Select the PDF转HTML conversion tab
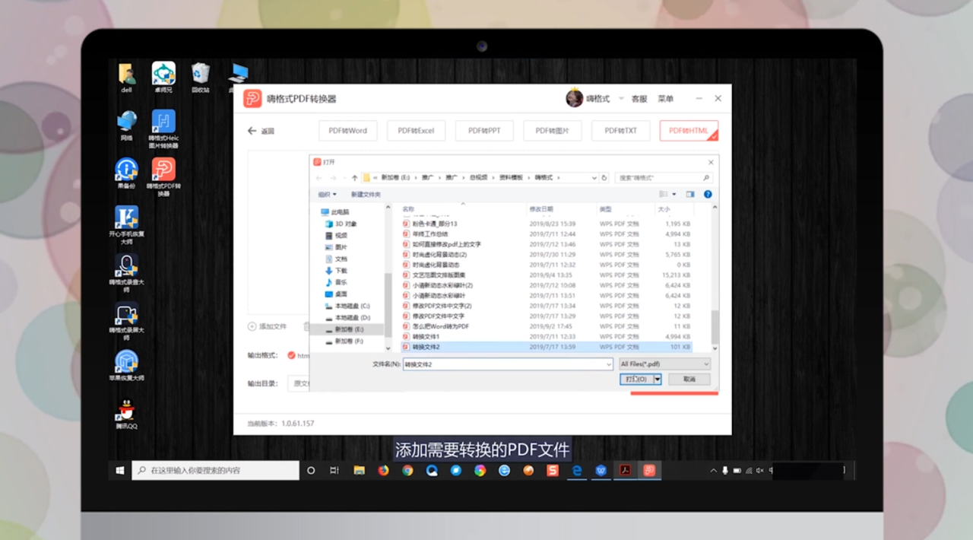The height and width of the screenshot is (540, 973). (x=689, y=131)
